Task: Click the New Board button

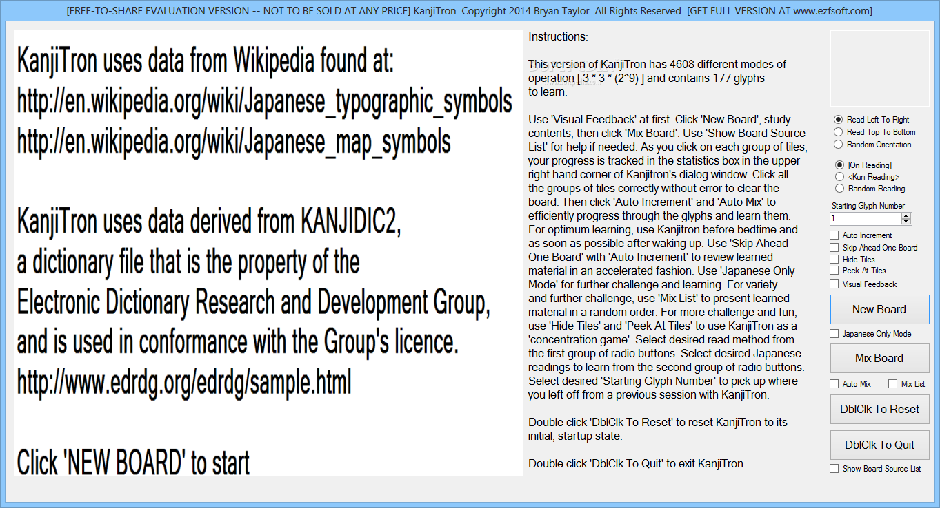Action: [x=879, y=310]
